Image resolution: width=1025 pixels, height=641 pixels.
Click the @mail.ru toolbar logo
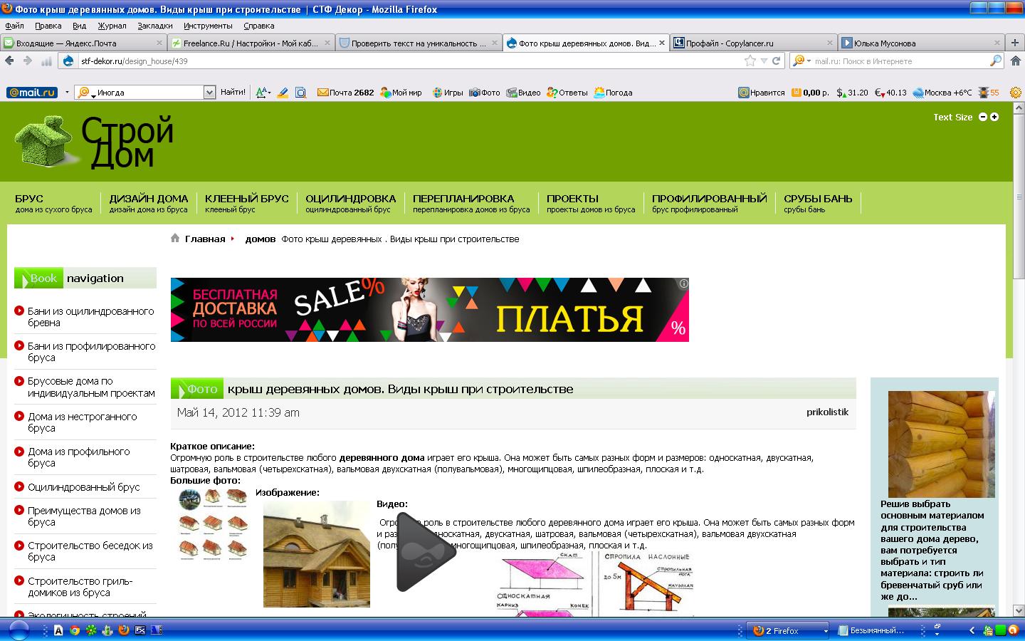[32, 93]
